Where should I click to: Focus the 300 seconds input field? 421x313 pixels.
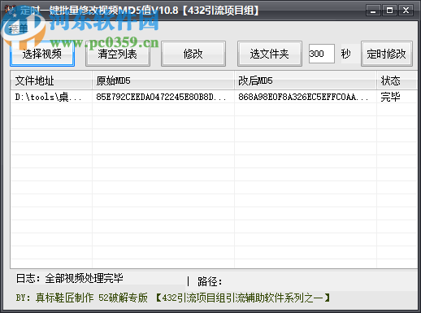pos(322,54)
